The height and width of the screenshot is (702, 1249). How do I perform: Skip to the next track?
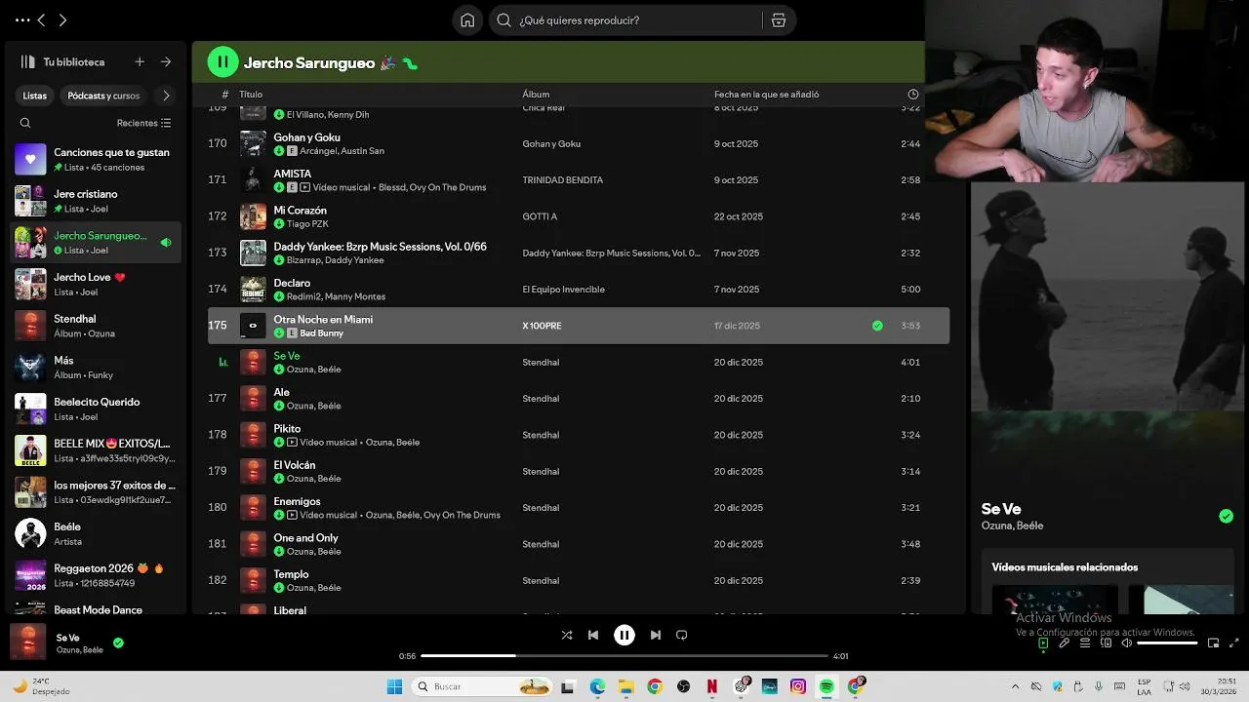click(x=656, y=635)
